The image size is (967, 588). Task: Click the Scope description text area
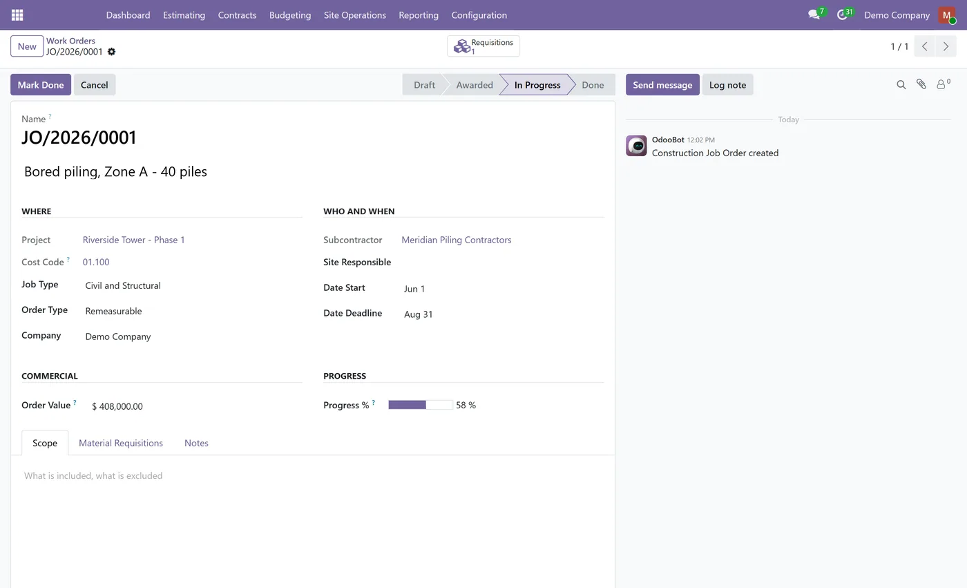[x=312, y=475]
